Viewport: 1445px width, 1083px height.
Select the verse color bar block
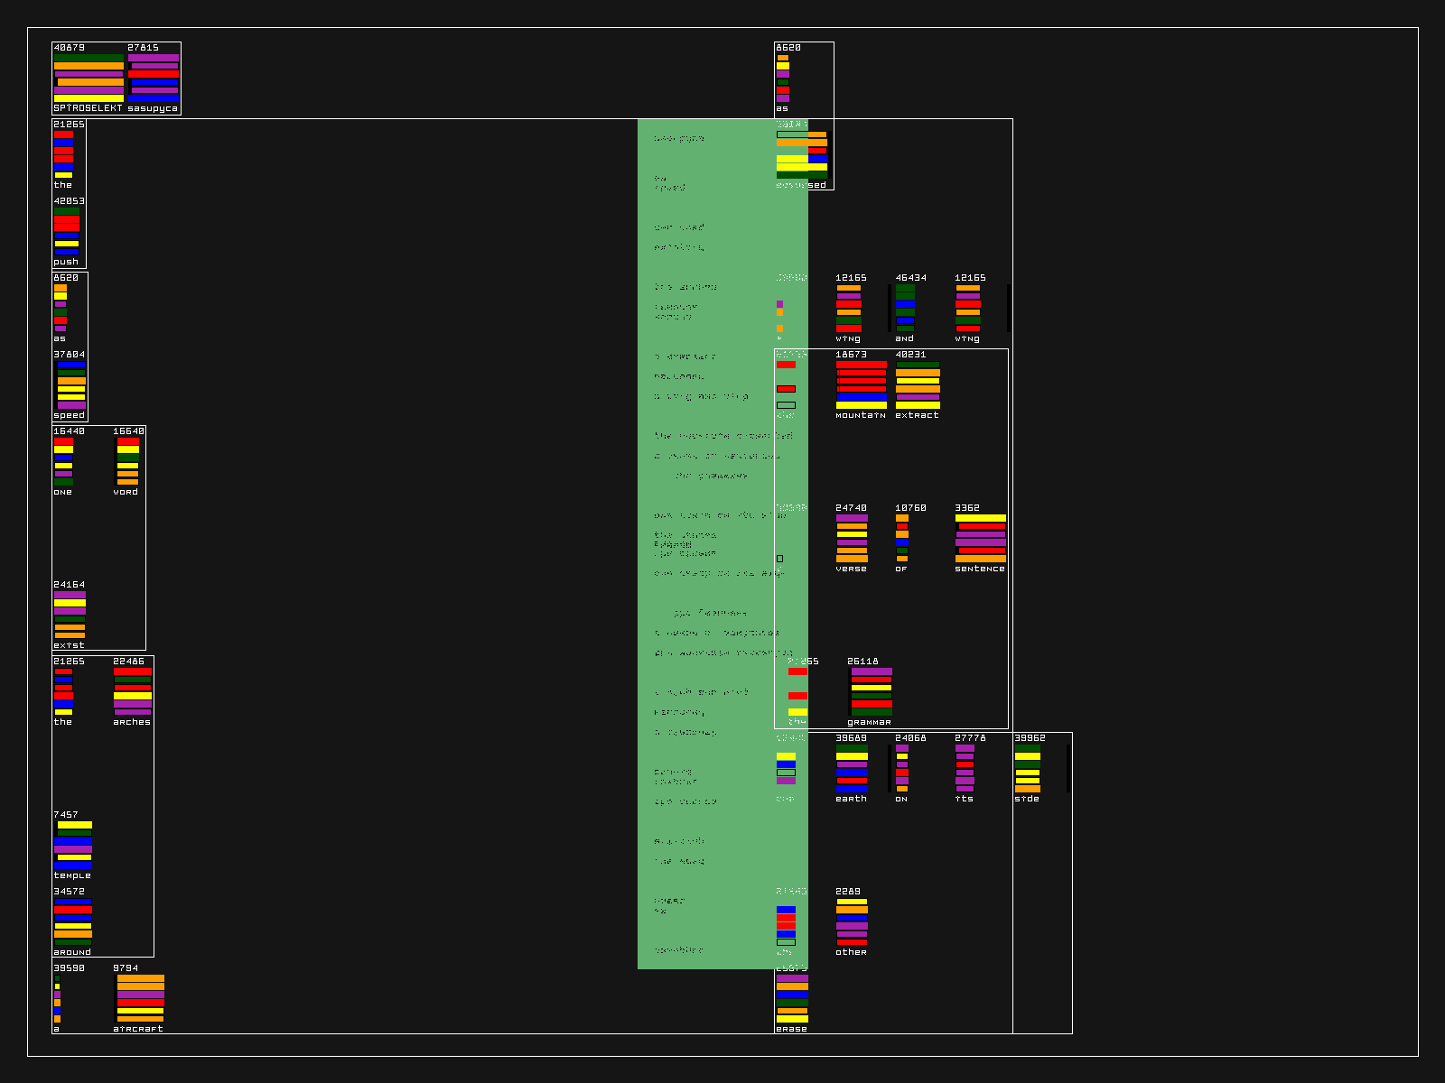(x=852, y=538)
